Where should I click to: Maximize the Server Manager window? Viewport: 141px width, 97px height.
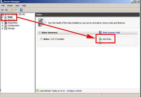pyautogui.click(x=135, y=2)
